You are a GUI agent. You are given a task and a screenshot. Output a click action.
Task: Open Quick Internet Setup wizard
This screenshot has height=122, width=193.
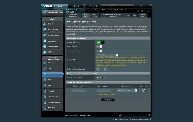[53, 13]
